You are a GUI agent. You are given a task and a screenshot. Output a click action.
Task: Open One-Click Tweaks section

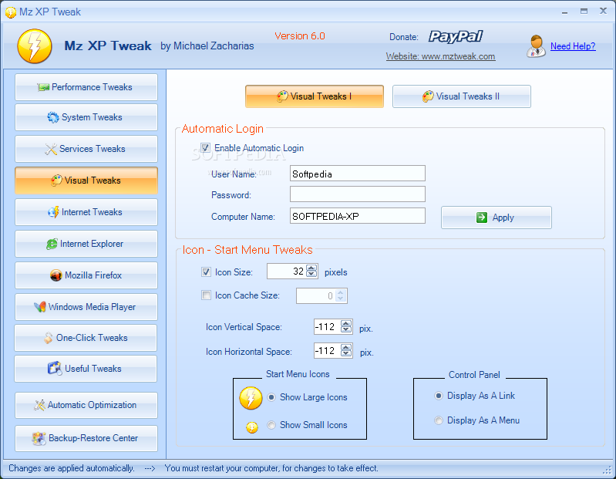pyautogui.click(x=86, y=338)
